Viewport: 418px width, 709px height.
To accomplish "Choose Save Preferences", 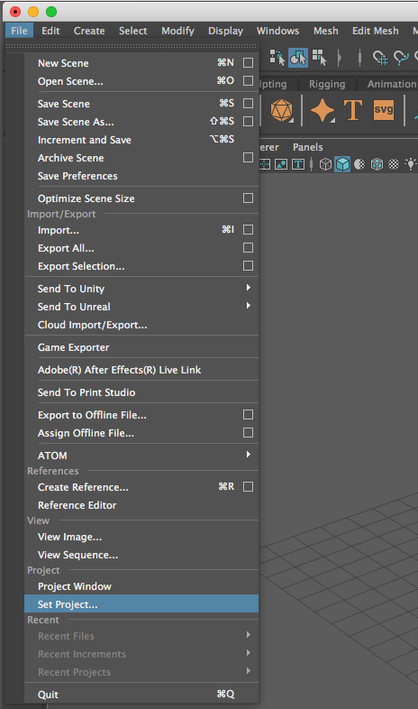I will point(141,176).
